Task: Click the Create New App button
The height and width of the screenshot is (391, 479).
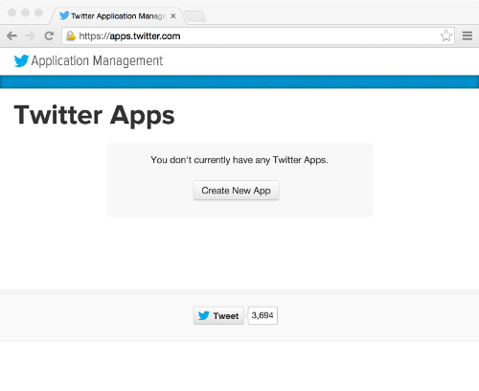Action: 236,191
